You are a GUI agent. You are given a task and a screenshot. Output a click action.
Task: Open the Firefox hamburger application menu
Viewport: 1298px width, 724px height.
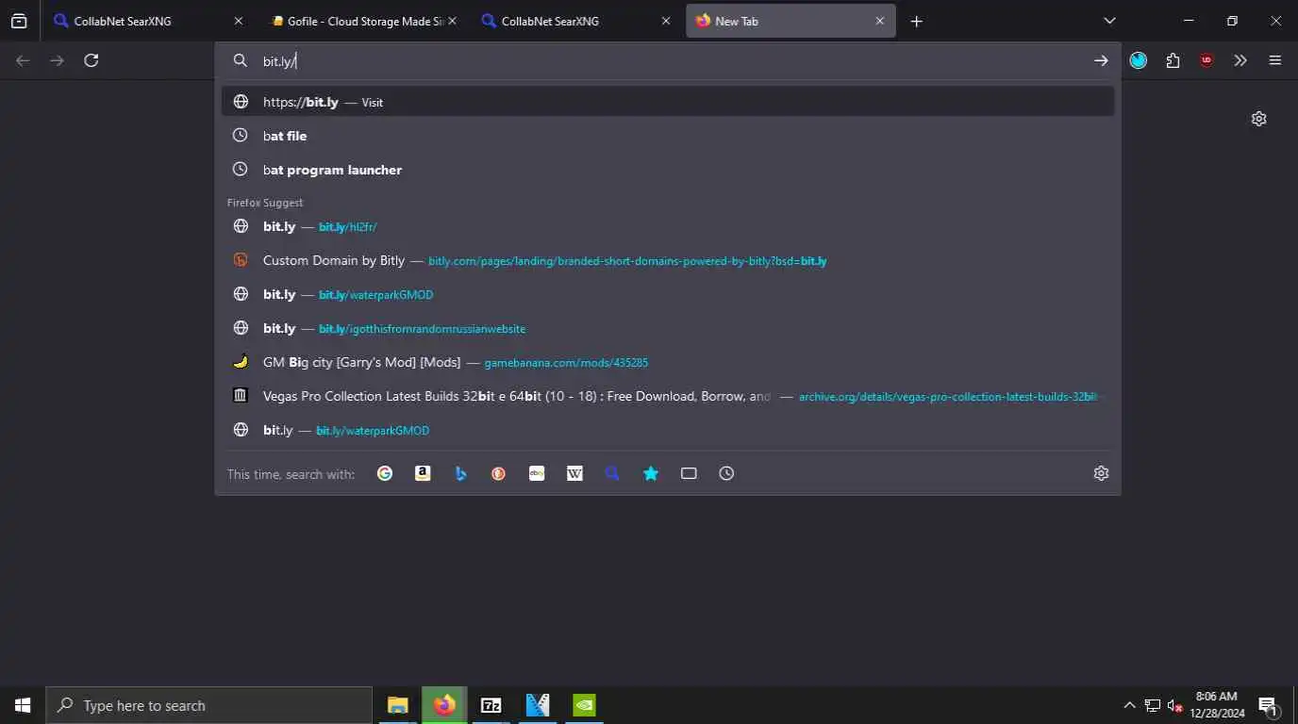[1275, 60]
